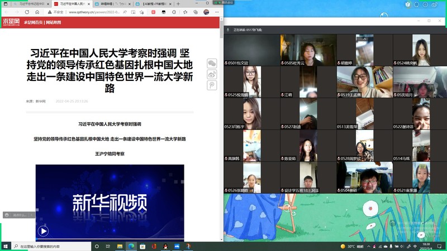Click the third share icon below Weibo
This screenshot has width=447, height=251.
pyautogui.click(x=212, y=85)
